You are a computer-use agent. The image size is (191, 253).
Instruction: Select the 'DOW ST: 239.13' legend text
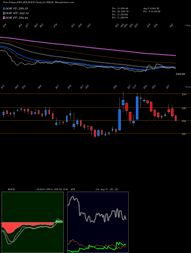pos(16,8)
